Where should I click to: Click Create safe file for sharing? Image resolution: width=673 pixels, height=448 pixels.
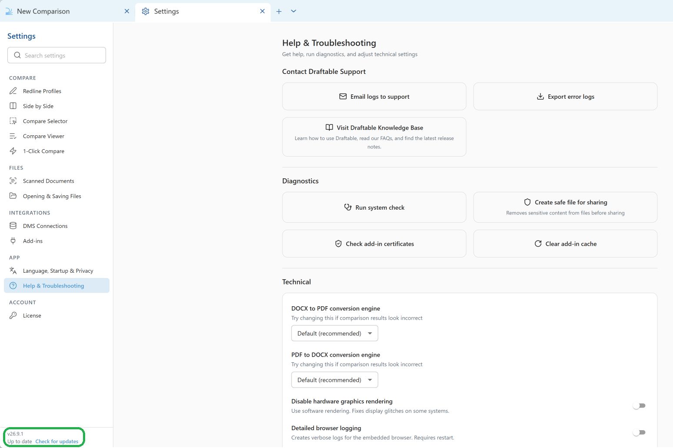tap(565, 207)
